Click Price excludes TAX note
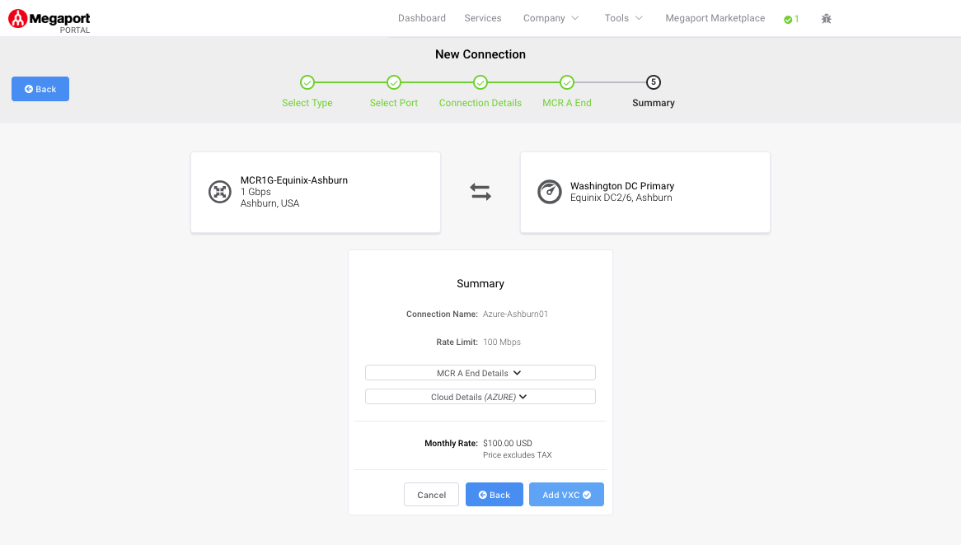Screen dimensions: 961x545 [518, 455]
